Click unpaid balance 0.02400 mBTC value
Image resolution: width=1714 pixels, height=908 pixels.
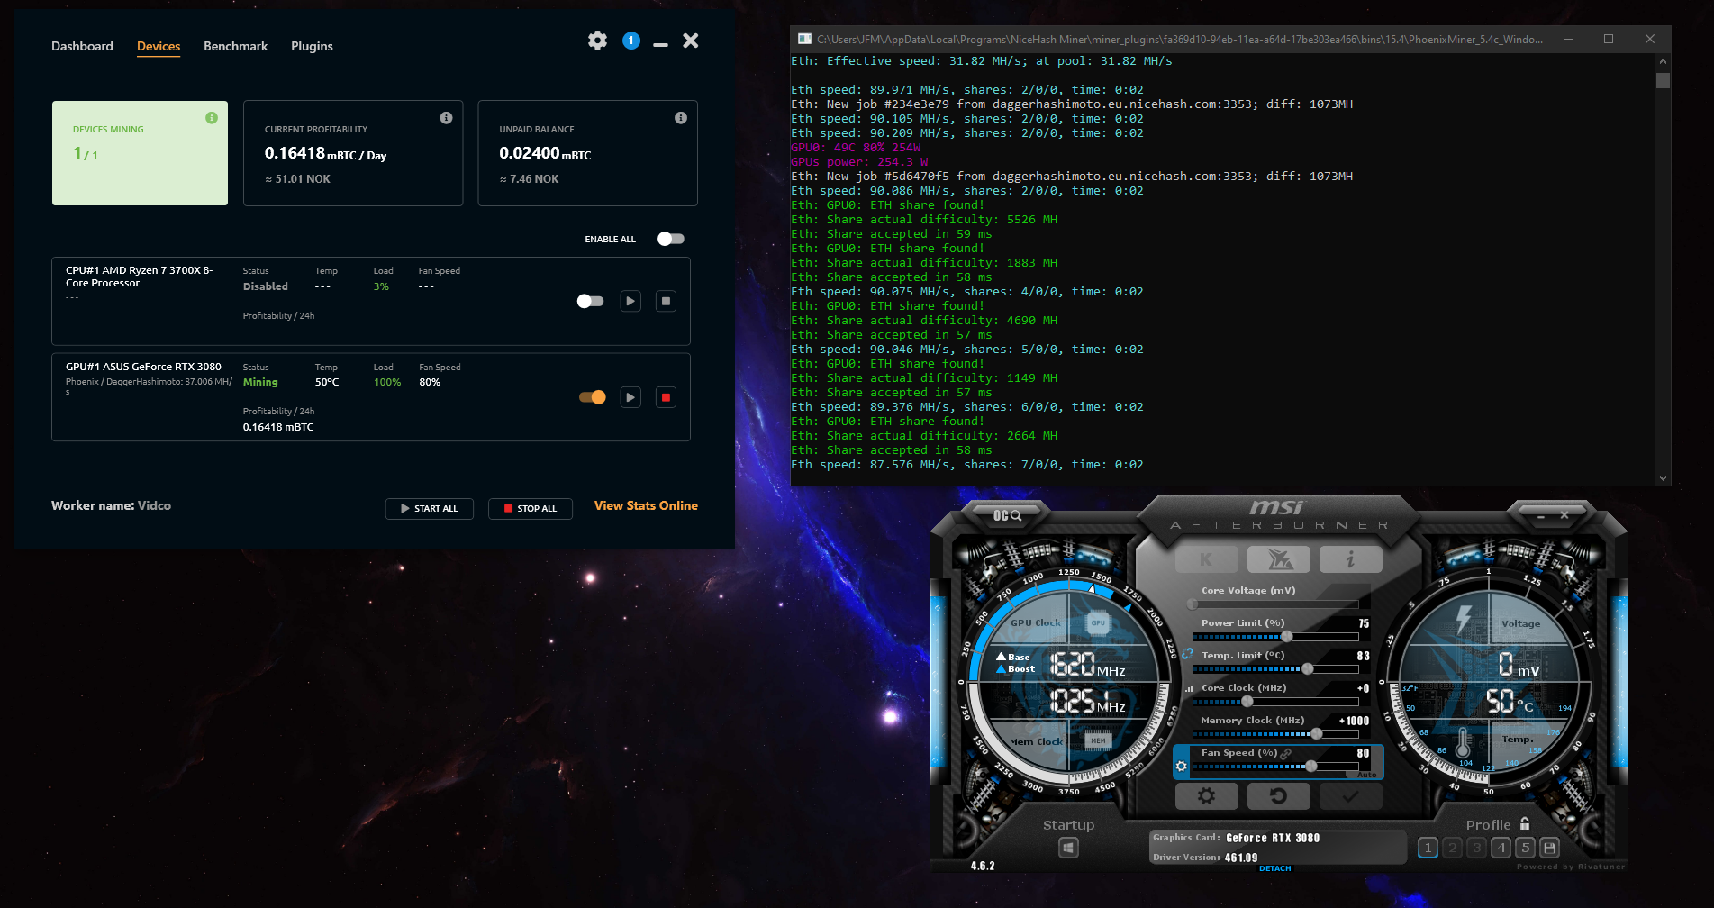(545, 154)
